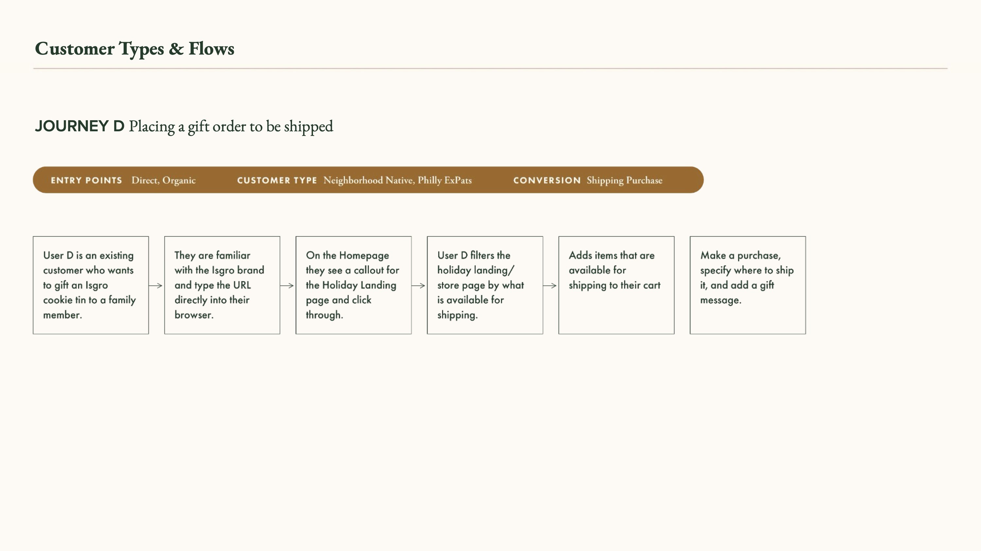Screen dimensions: 981x551
Task: Click 'Neighborhood Native, Philly ExPats' text
Action: [x=397, y=180]
